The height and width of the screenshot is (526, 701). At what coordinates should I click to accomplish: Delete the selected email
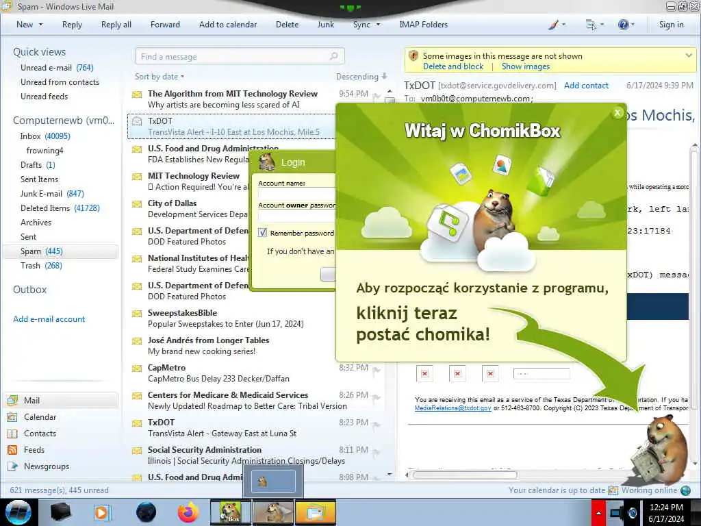point(287,25)
